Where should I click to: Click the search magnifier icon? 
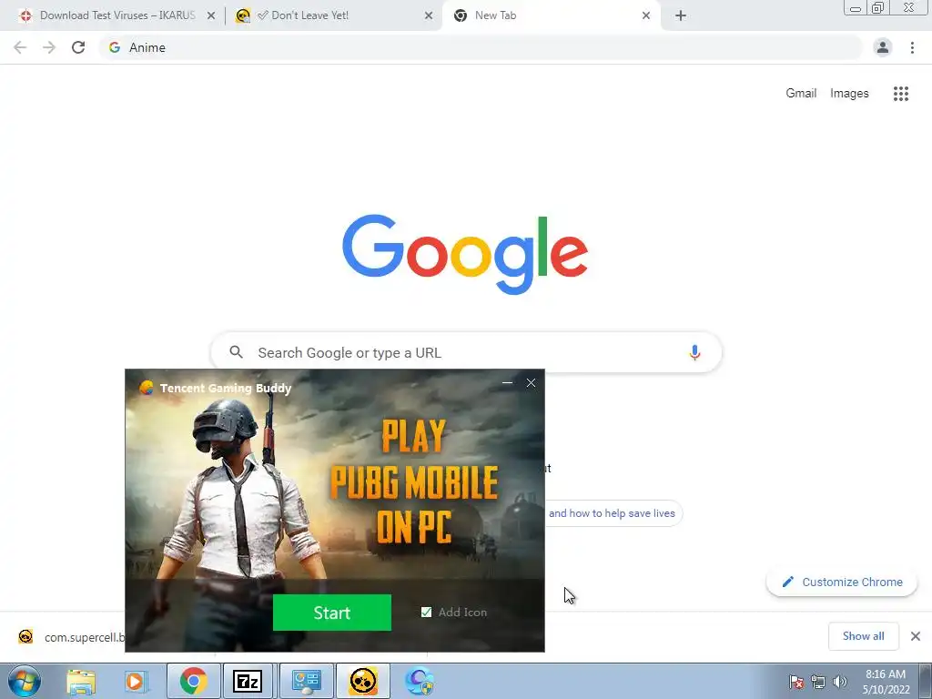pos(236,352)
